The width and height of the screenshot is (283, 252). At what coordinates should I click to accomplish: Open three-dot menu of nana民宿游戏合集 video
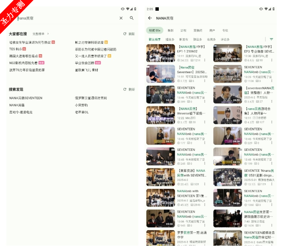(272, 122)
